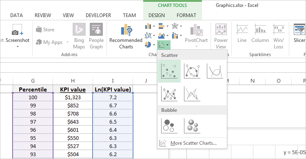Insert an Area chart
Screen dimensions: 306x159
tap(162, 35)
